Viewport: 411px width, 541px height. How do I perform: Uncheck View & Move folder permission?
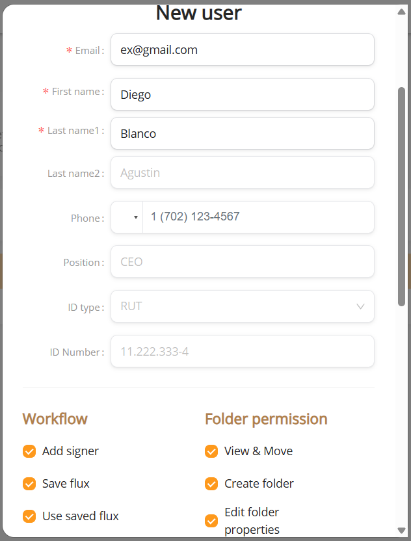[x=211, y=451]
